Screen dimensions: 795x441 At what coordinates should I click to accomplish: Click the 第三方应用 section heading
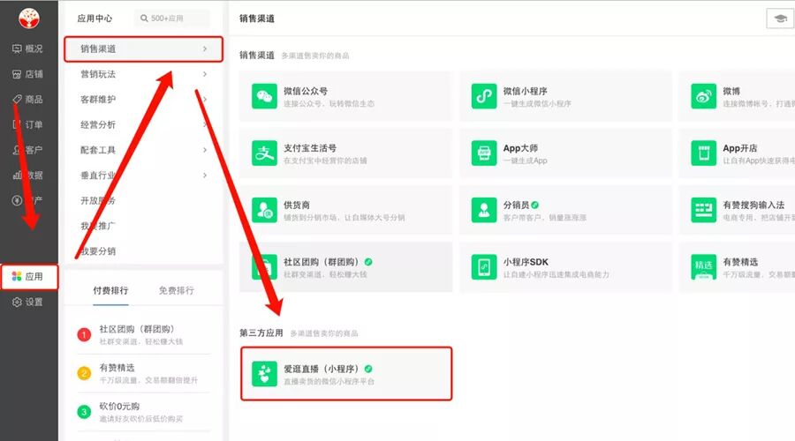[x=261, y=333]
